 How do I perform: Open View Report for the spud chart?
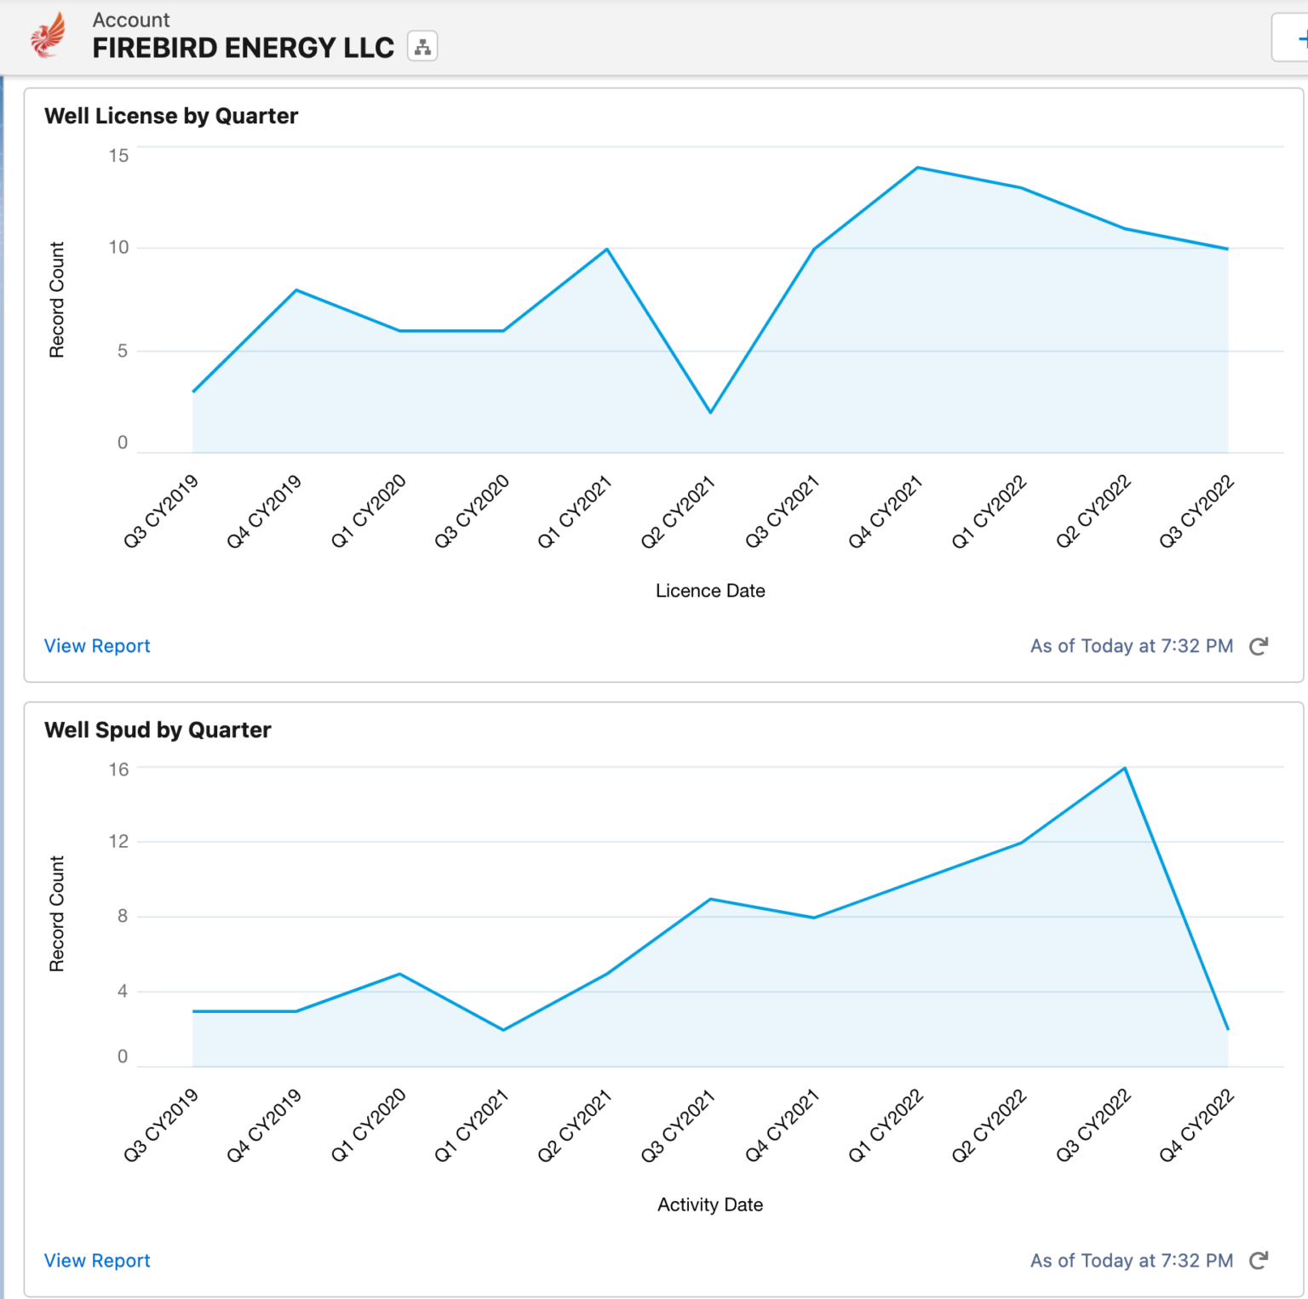point(97,1261)
